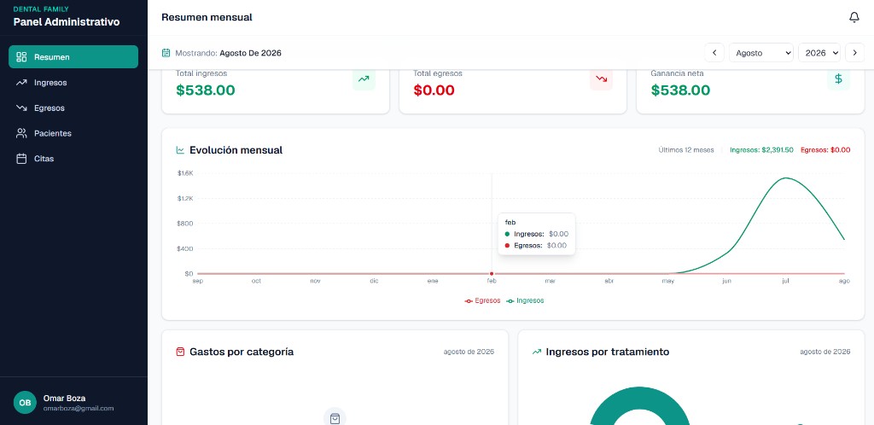
Task: Go to next month with right chevron
Action: tap(855, 53)
